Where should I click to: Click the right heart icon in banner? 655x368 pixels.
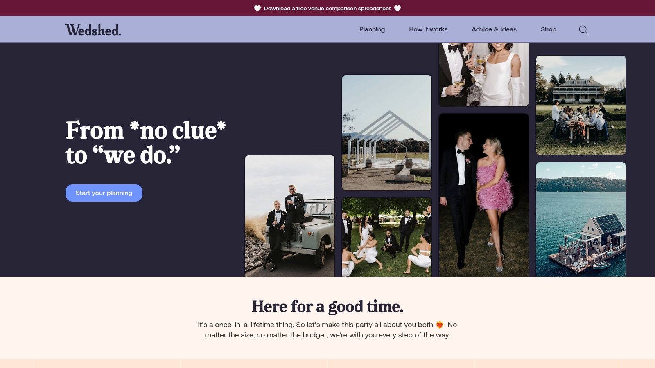398,8
